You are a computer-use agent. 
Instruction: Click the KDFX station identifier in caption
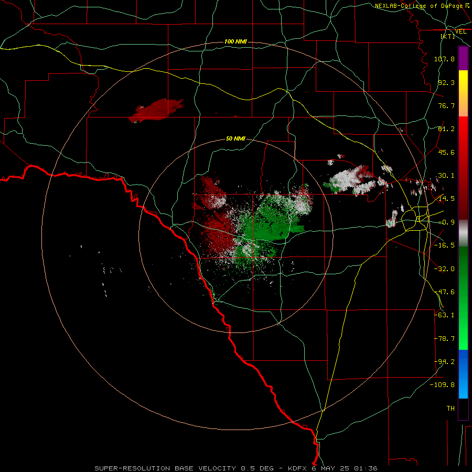[x=297, y=468]
